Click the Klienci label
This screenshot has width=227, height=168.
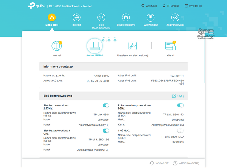pos(170,56)
